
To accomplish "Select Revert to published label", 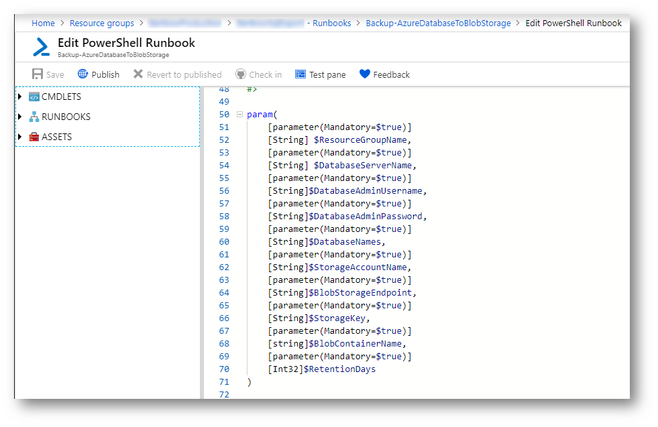I will pos(184,74).
